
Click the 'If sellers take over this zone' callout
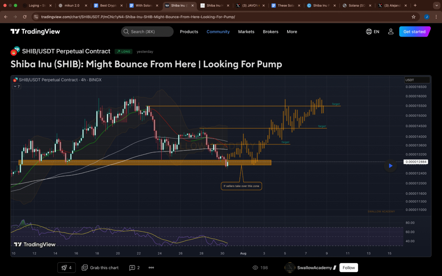[241, 186]
